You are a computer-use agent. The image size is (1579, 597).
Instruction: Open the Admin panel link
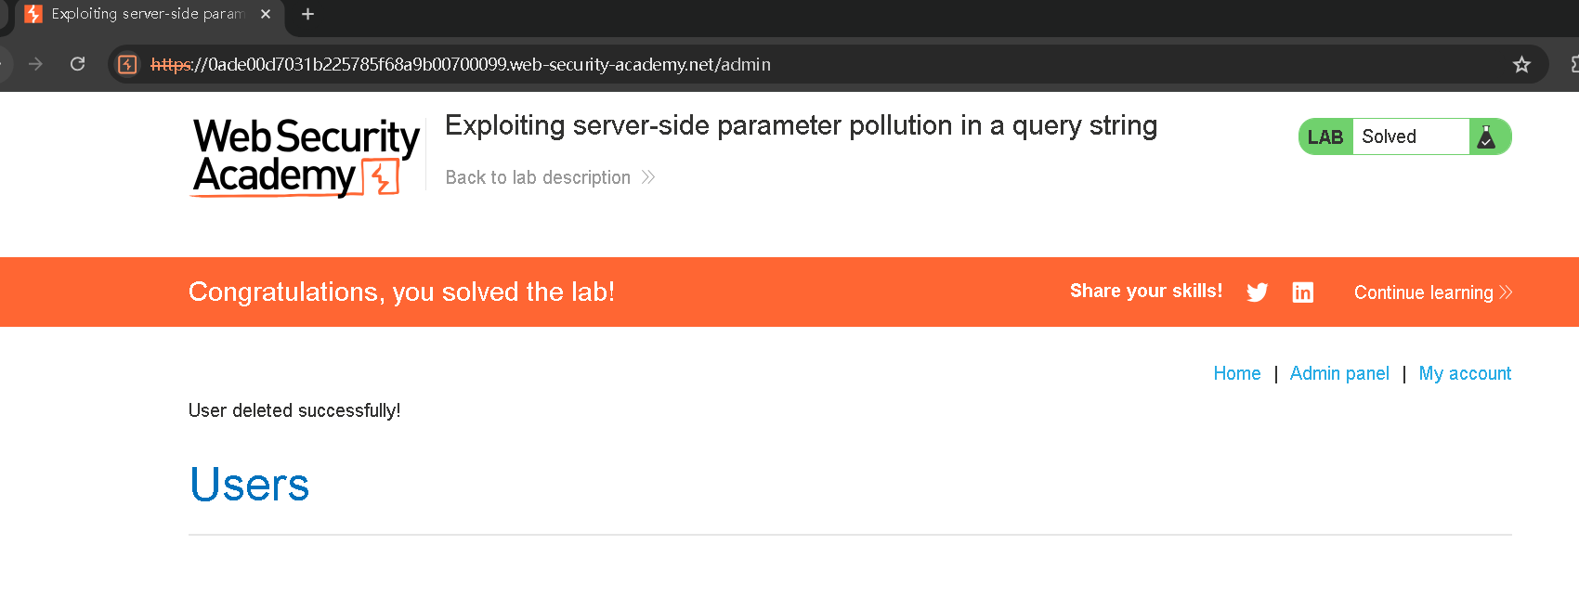tap(1339, 373)
